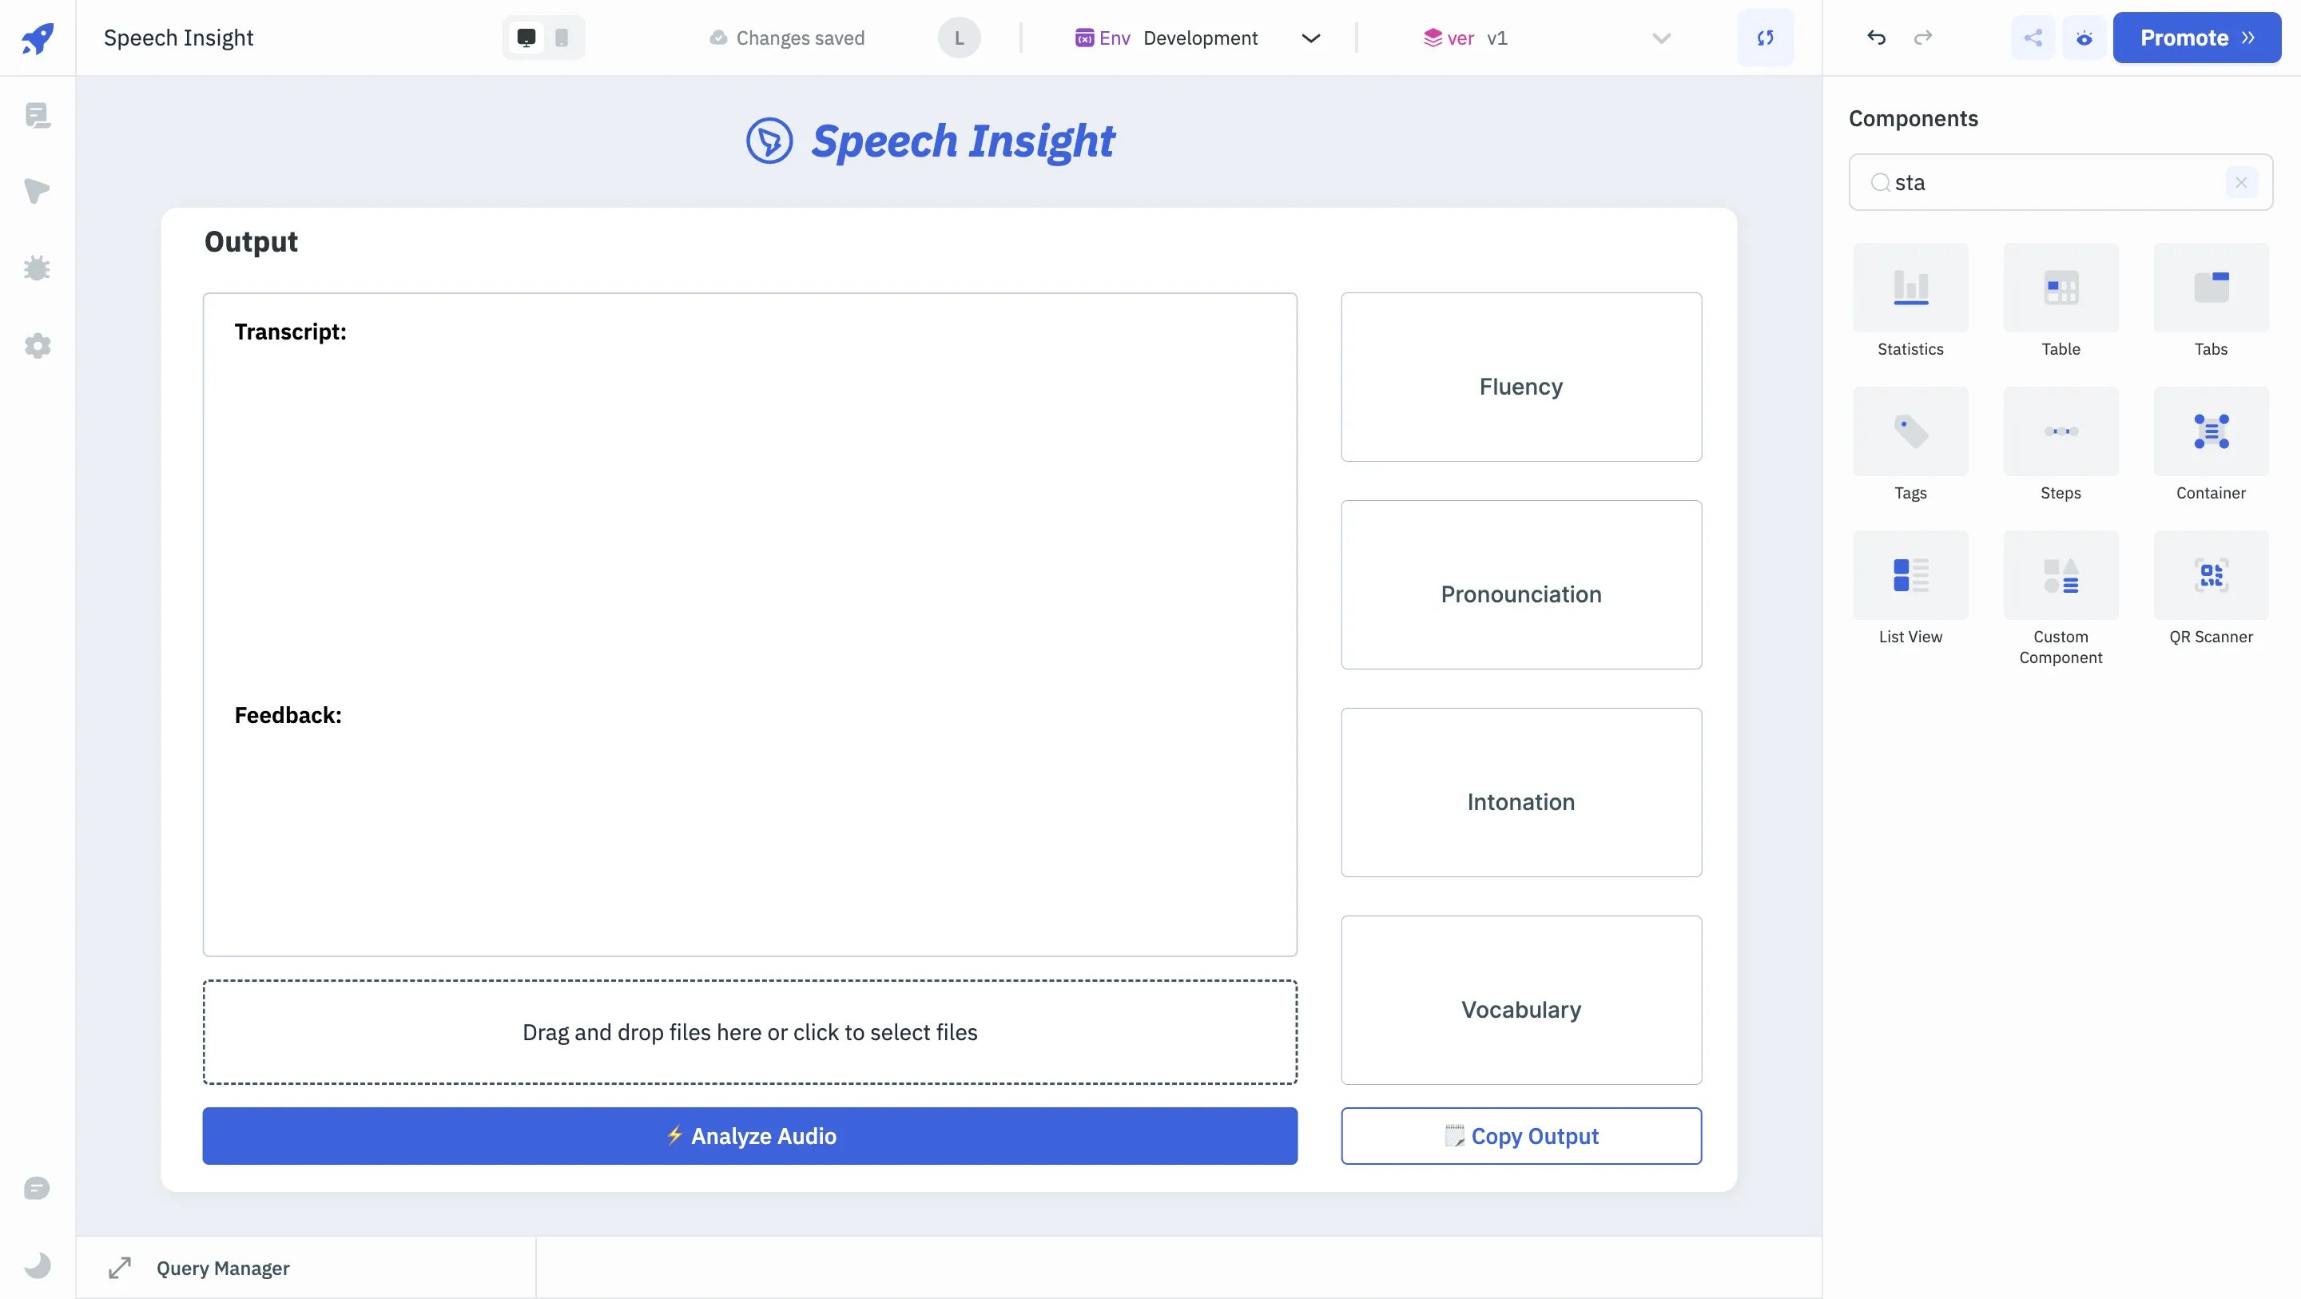The height and width of the screenshot is (1299, 2301).
Task: Click the undo arrow icon
Action: [1876, 38]
